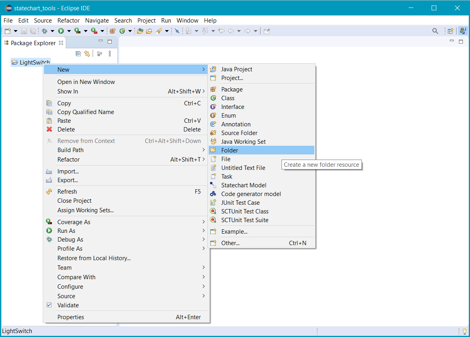Choose Properties in the context menu
The width and height of the screenshot is (470, 337).
[x=126, y=317]
